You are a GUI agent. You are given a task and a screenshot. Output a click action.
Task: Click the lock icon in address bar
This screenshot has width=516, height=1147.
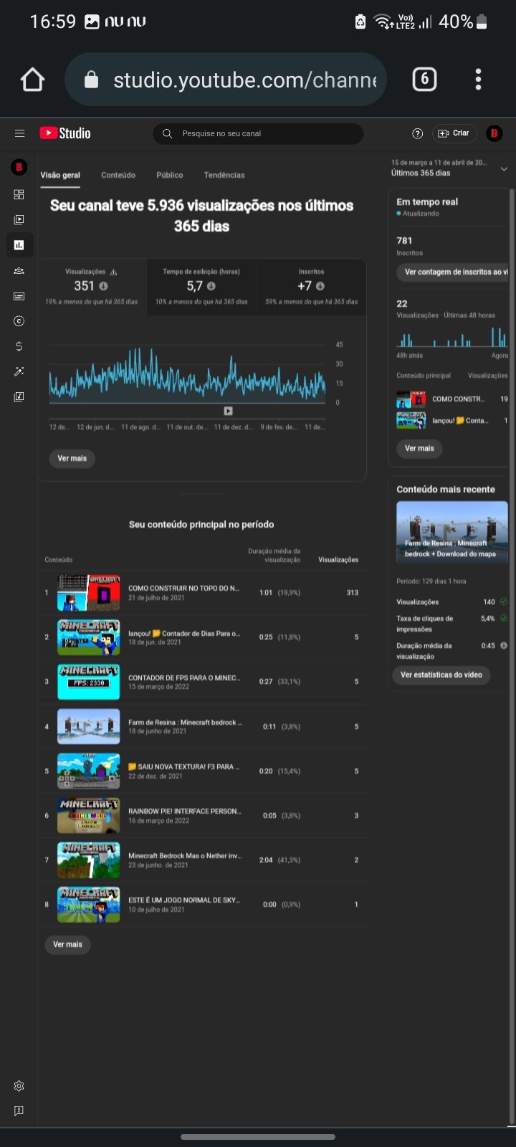coord(91,80)
